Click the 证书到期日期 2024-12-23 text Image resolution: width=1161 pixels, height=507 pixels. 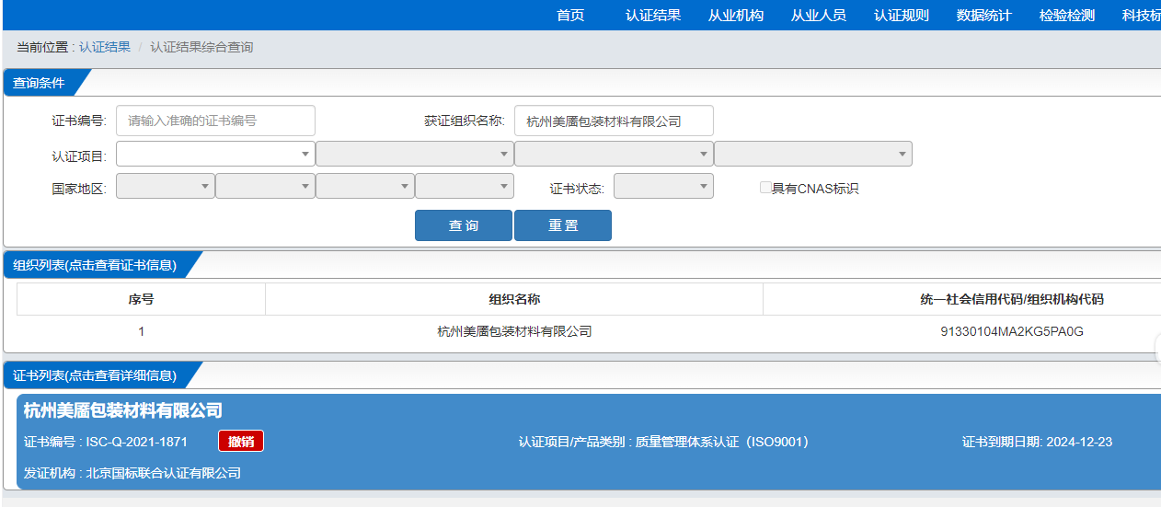[1037, 442]
